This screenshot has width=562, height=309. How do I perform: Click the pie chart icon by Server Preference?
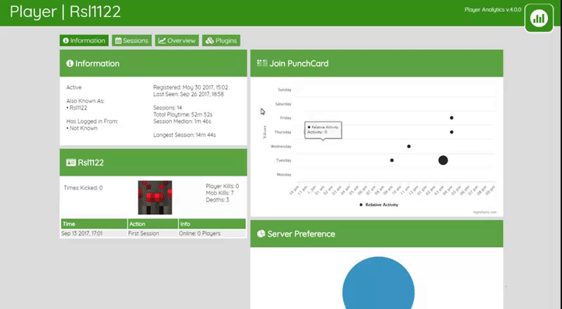pyautogui.click(x=261, y=233)
